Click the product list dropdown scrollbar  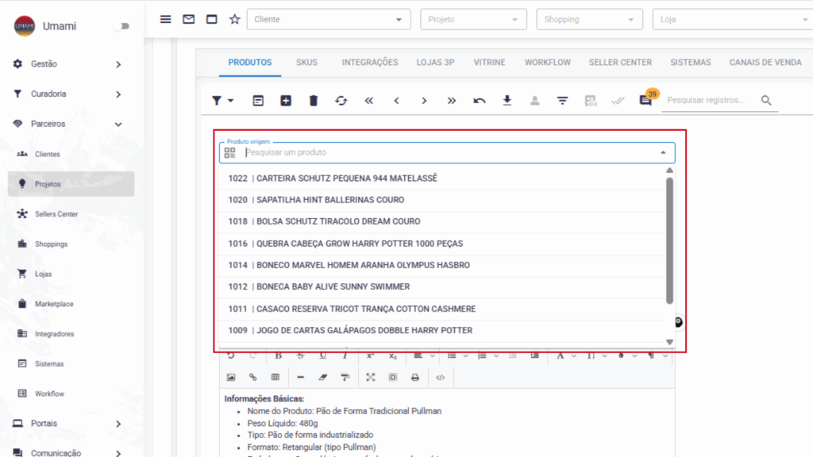tap(669, 238)
